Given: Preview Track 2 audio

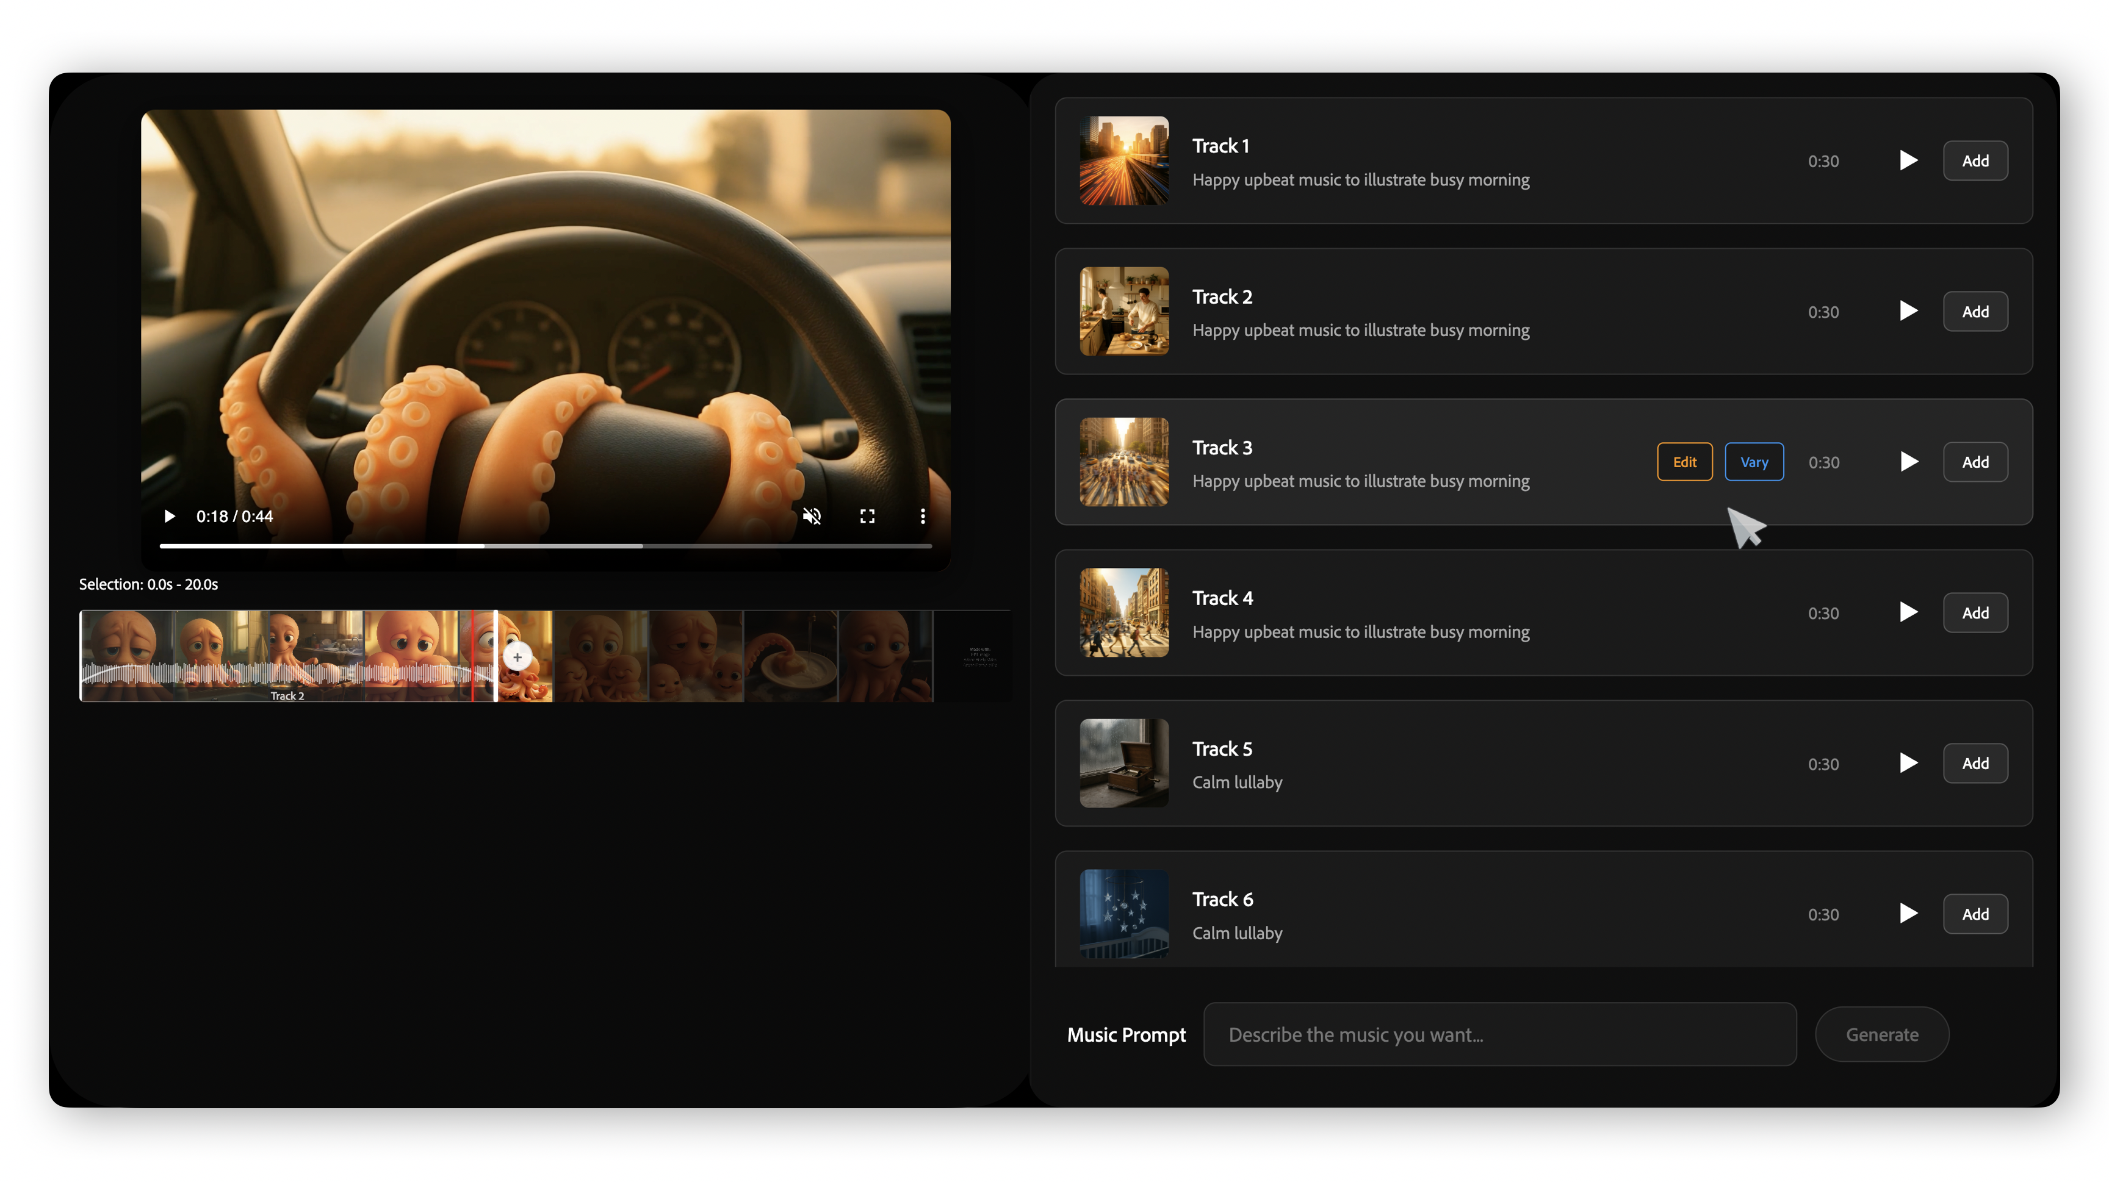Looking at the screenshot, I should (1908, 311).
